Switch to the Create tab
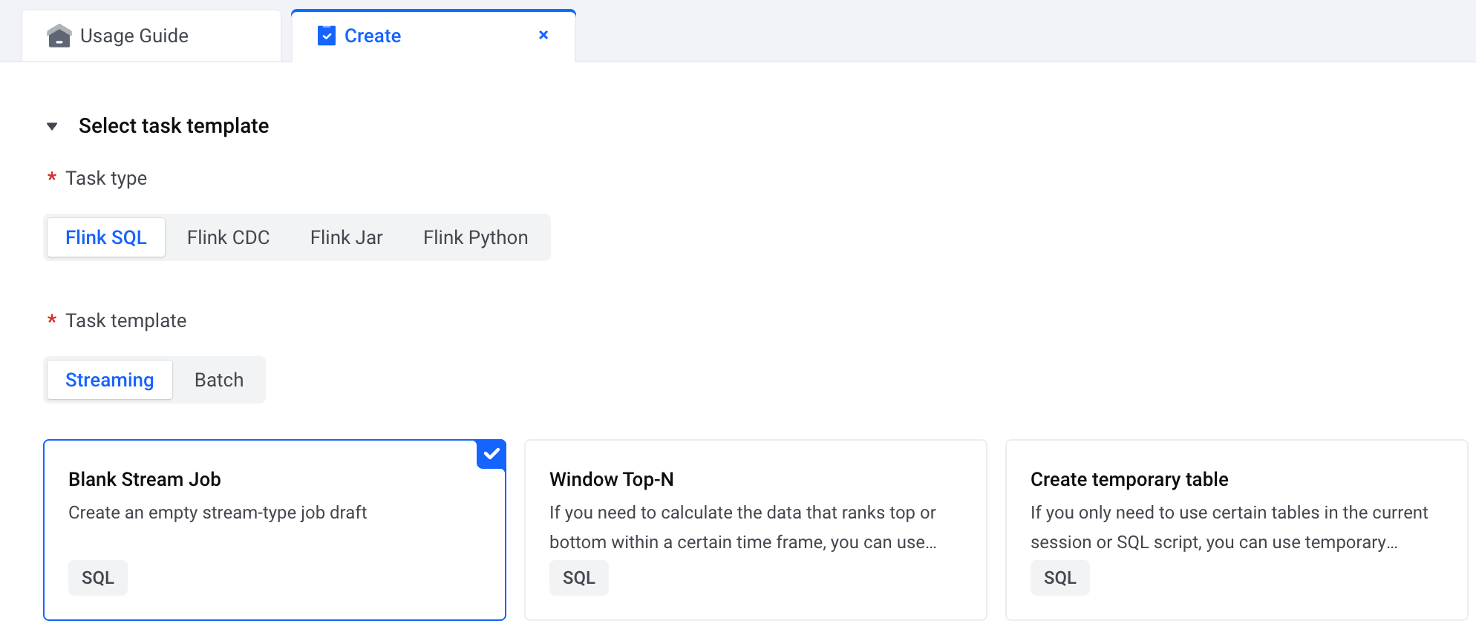Screen dimensions: 1476x632 [373, 36]
